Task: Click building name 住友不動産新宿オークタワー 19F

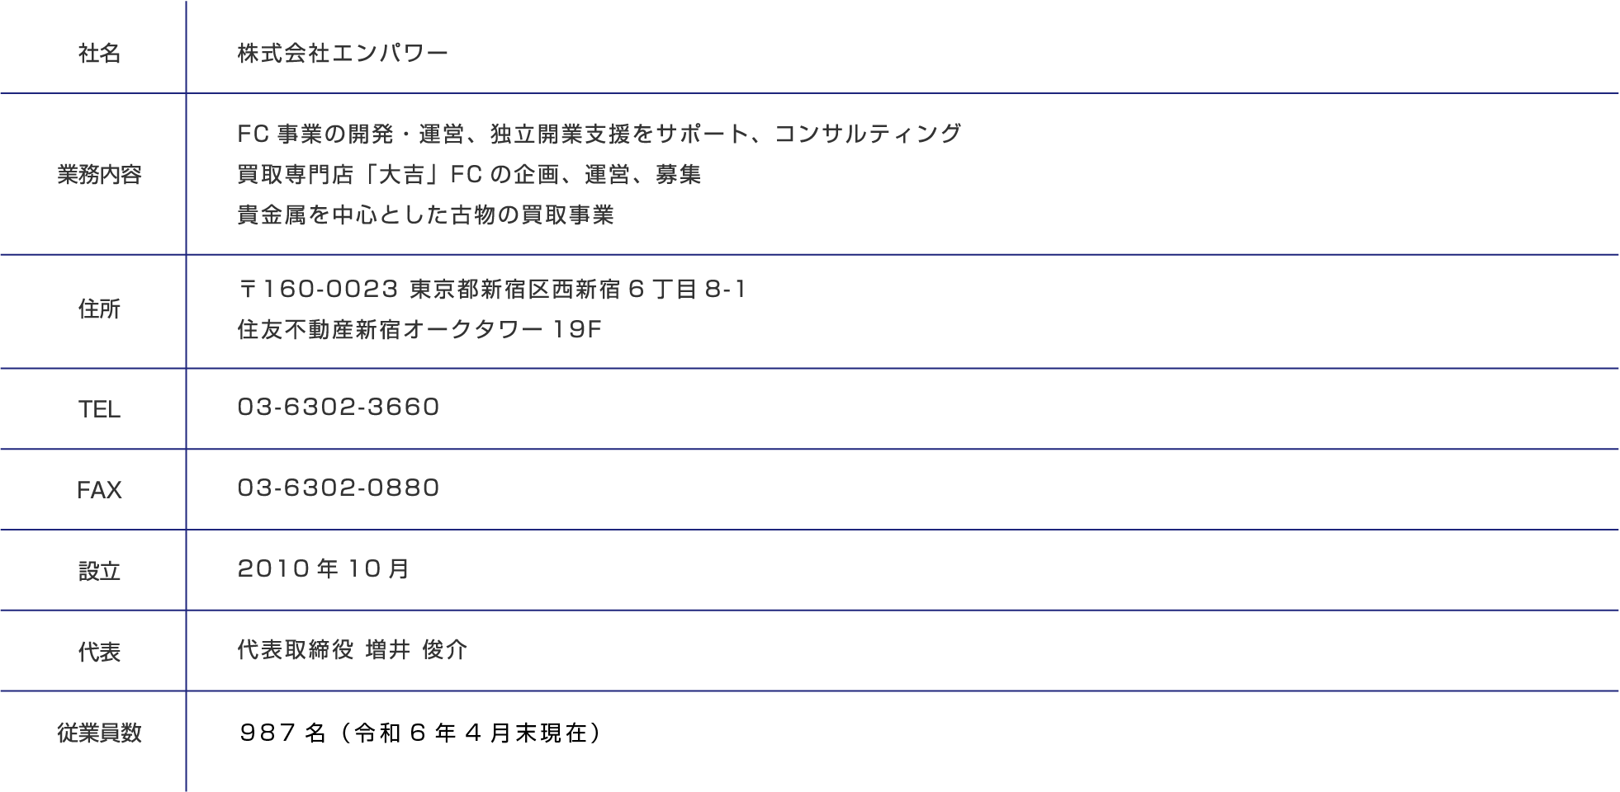Action: (419, 330)
